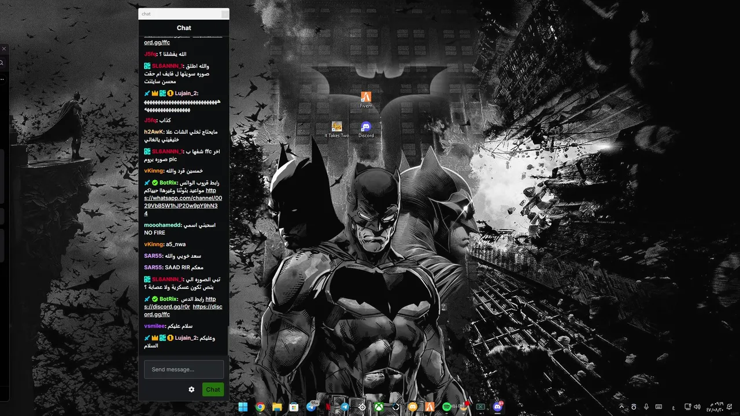Focus the Send message input field

pos(184,369)
